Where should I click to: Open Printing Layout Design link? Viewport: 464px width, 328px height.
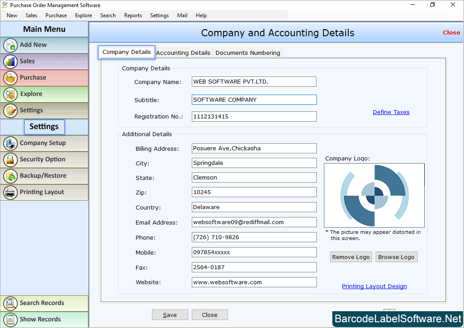pos(374,286)
